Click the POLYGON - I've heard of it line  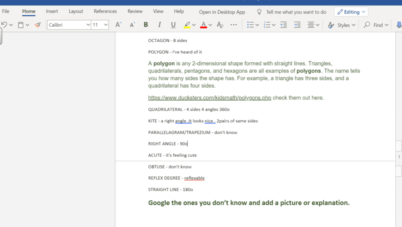(x=175, y=52)
